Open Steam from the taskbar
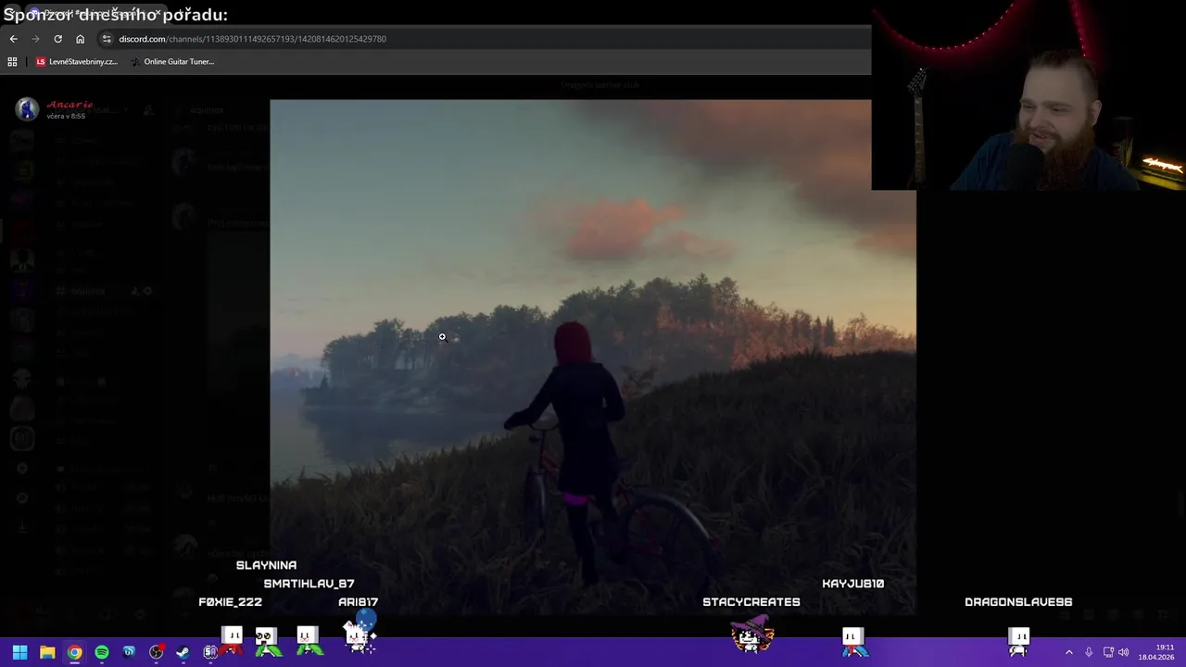 (x=183, y=652)
